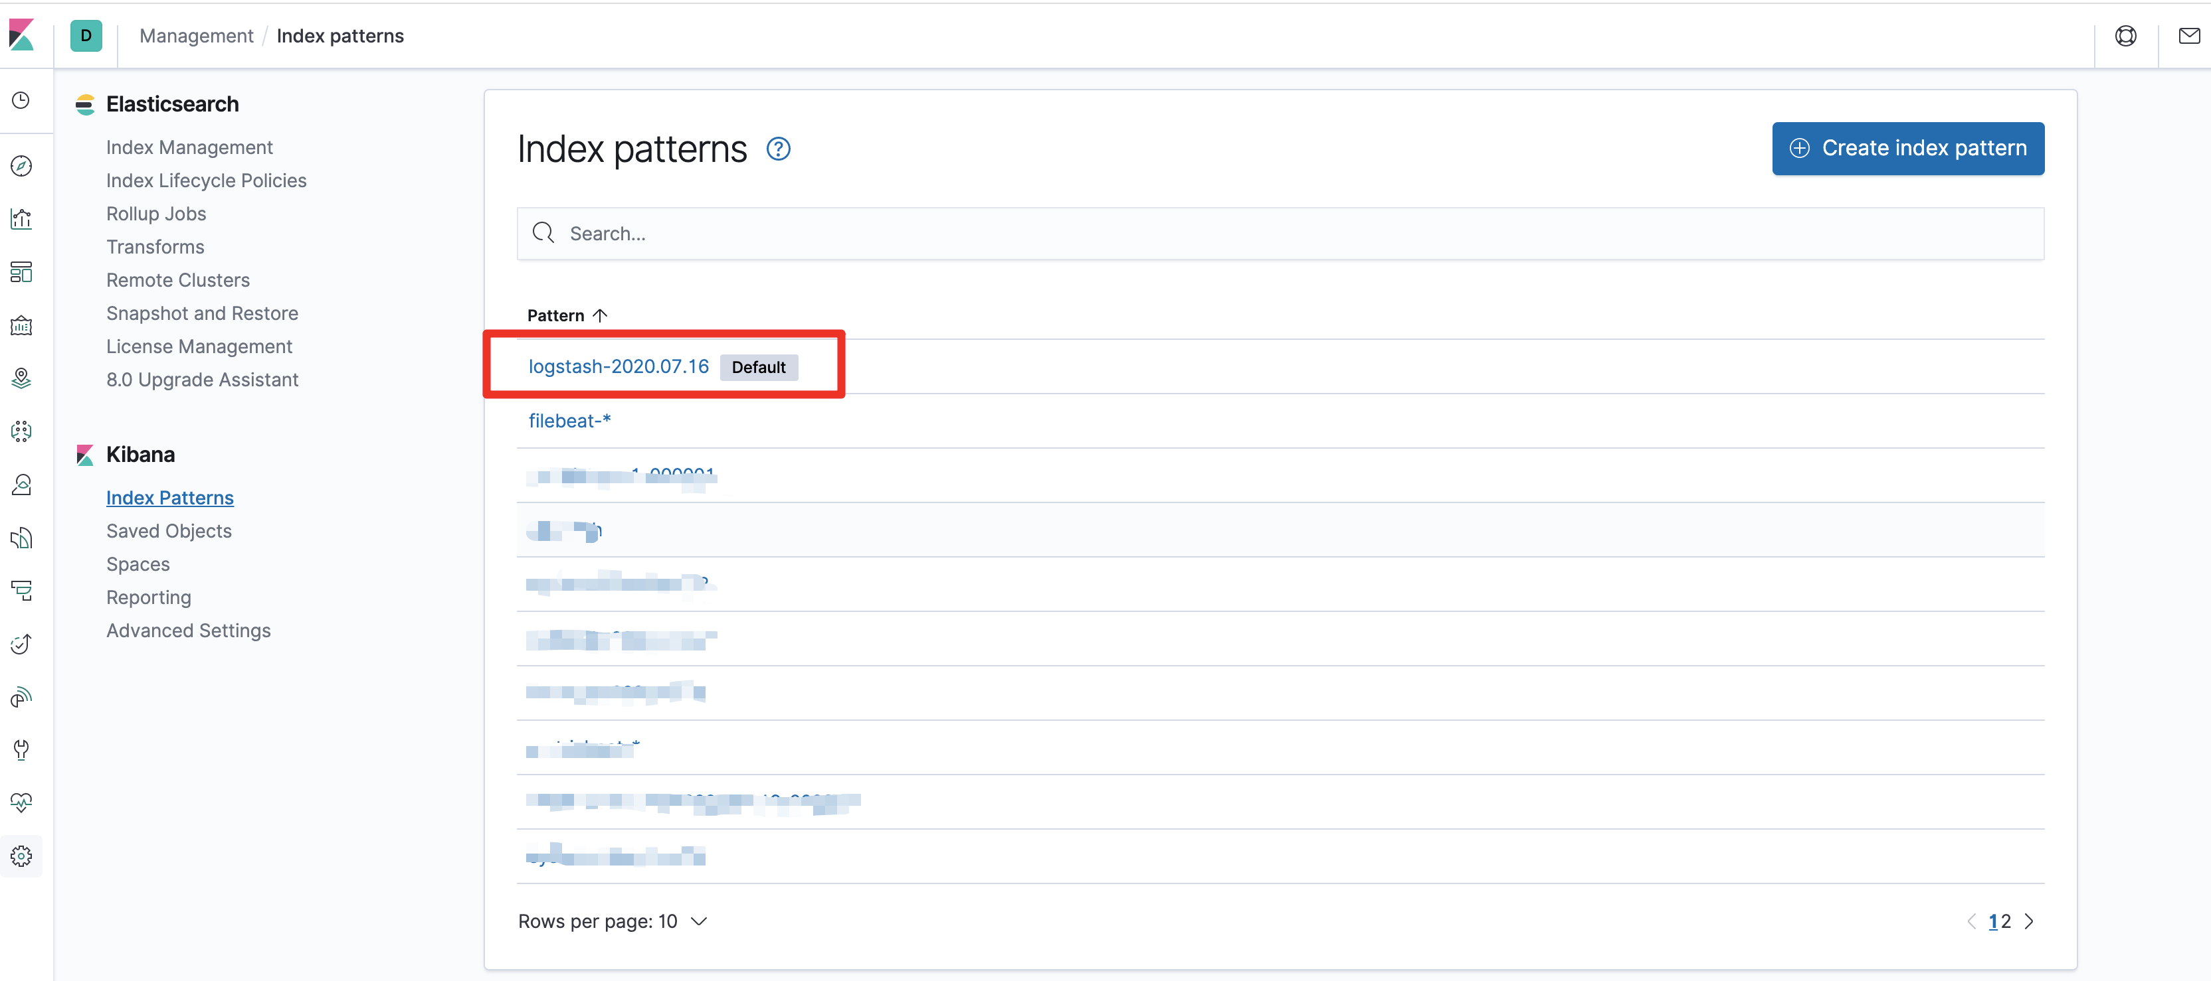Image resolution: width=2211 pixels, height=981 pixels.
Task: Open Canvas icon in sidebar
Action: tap(21, 325)
